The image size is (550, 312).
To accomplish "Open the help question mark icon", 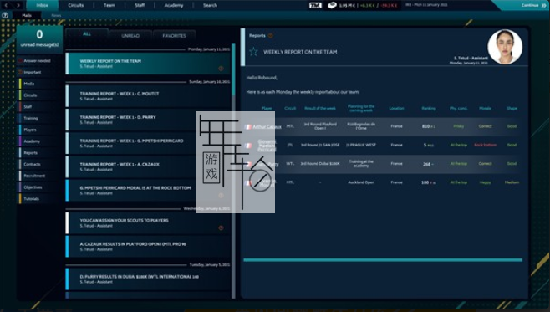I will coord(5,15).
